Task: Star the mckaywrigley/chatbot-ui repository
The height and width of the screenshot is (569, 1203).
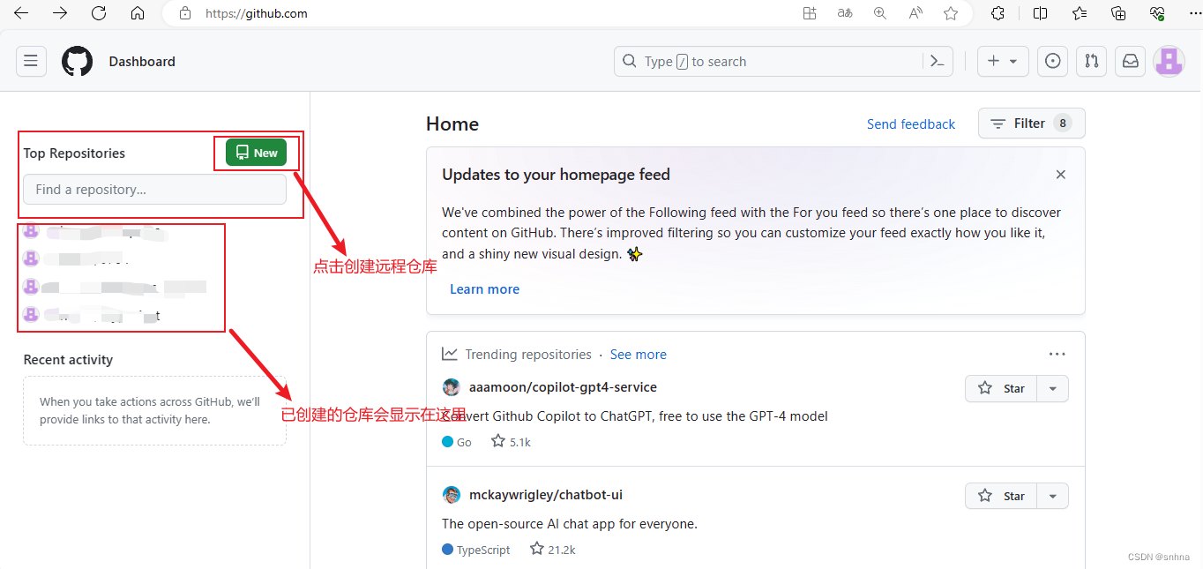Action: click(x=1001, y=496)
